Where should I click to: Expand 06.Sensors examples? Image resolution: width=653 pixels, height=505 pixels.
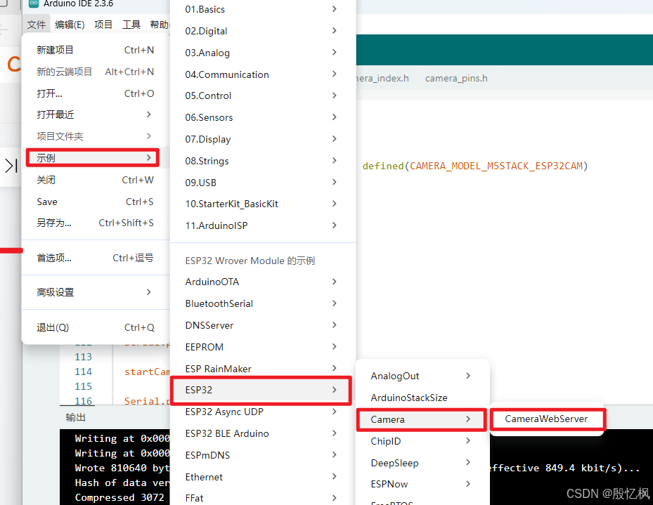(262, 117)
